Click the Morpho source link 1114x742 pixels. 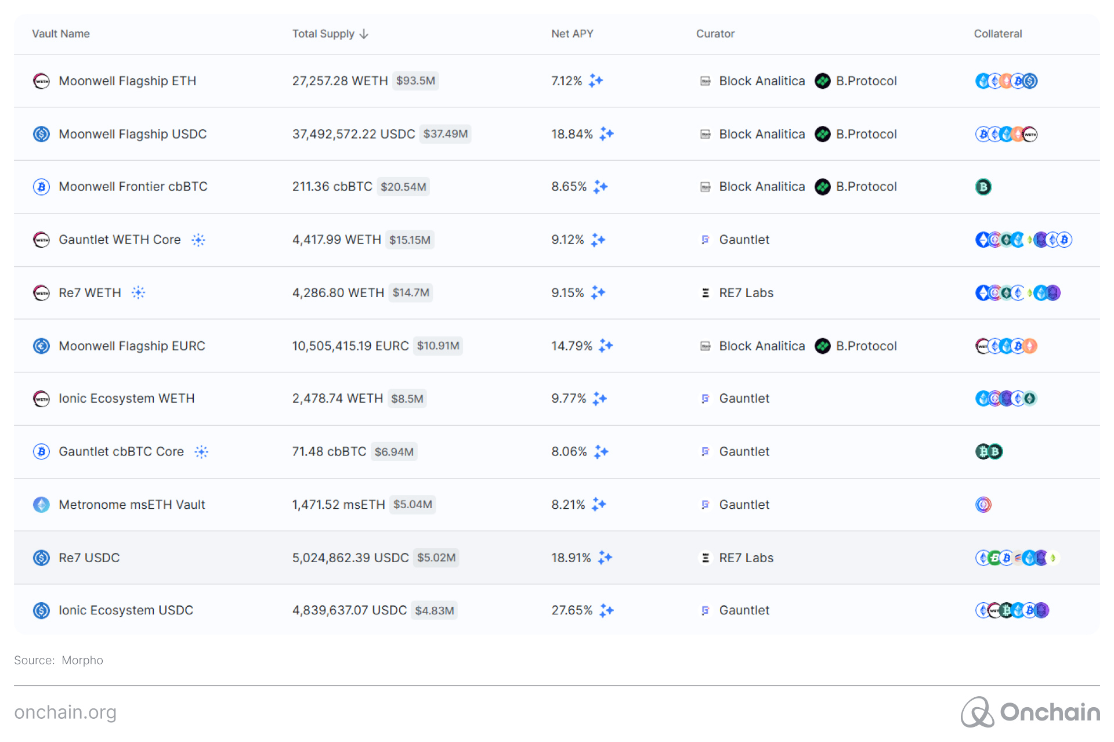(82, 660)
